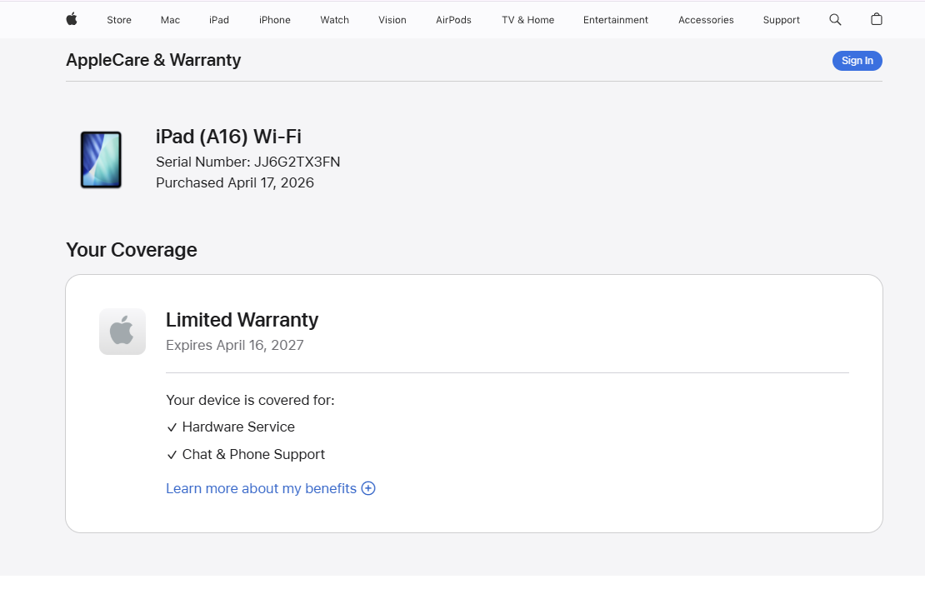The width and height of the screenshot is (925, 604).
Task: Open the iPhone menu
Action: [274, 20]
